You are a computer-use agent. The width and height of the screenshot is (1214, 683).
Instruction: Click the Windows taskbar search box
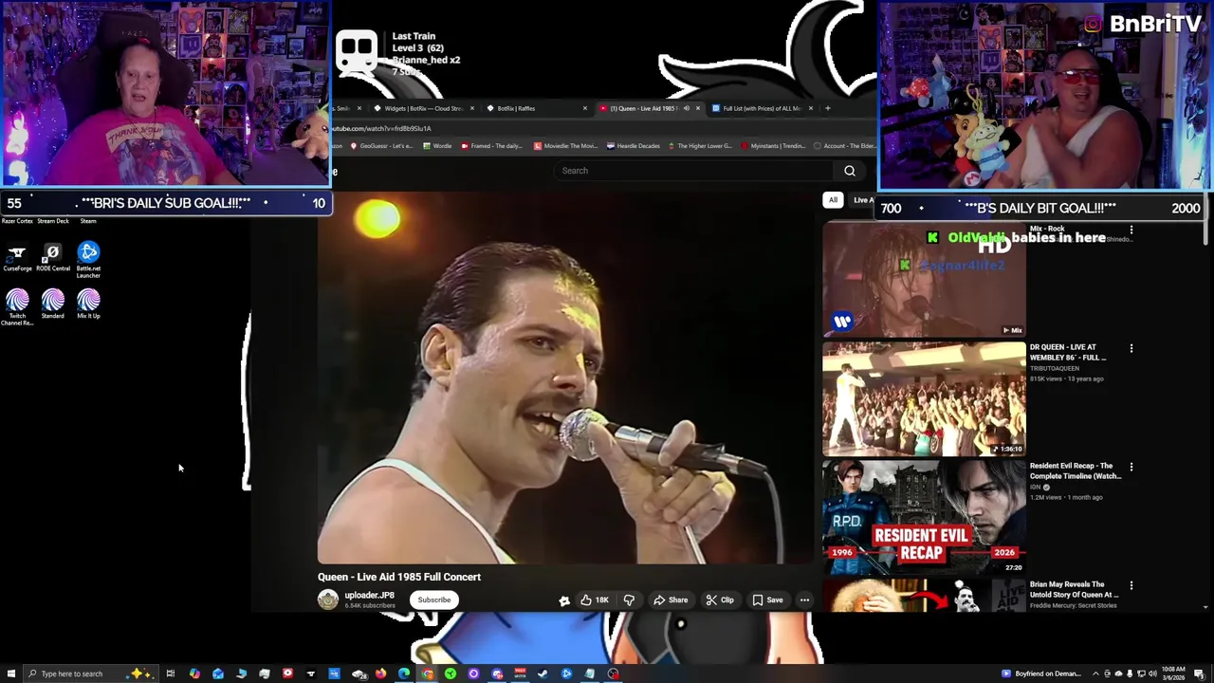coord(90,674)
